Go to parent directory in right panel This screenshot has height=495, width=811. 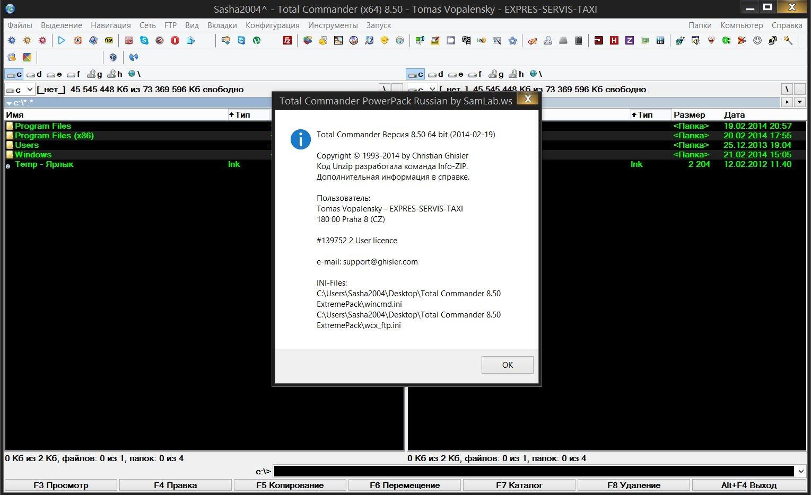800,89
